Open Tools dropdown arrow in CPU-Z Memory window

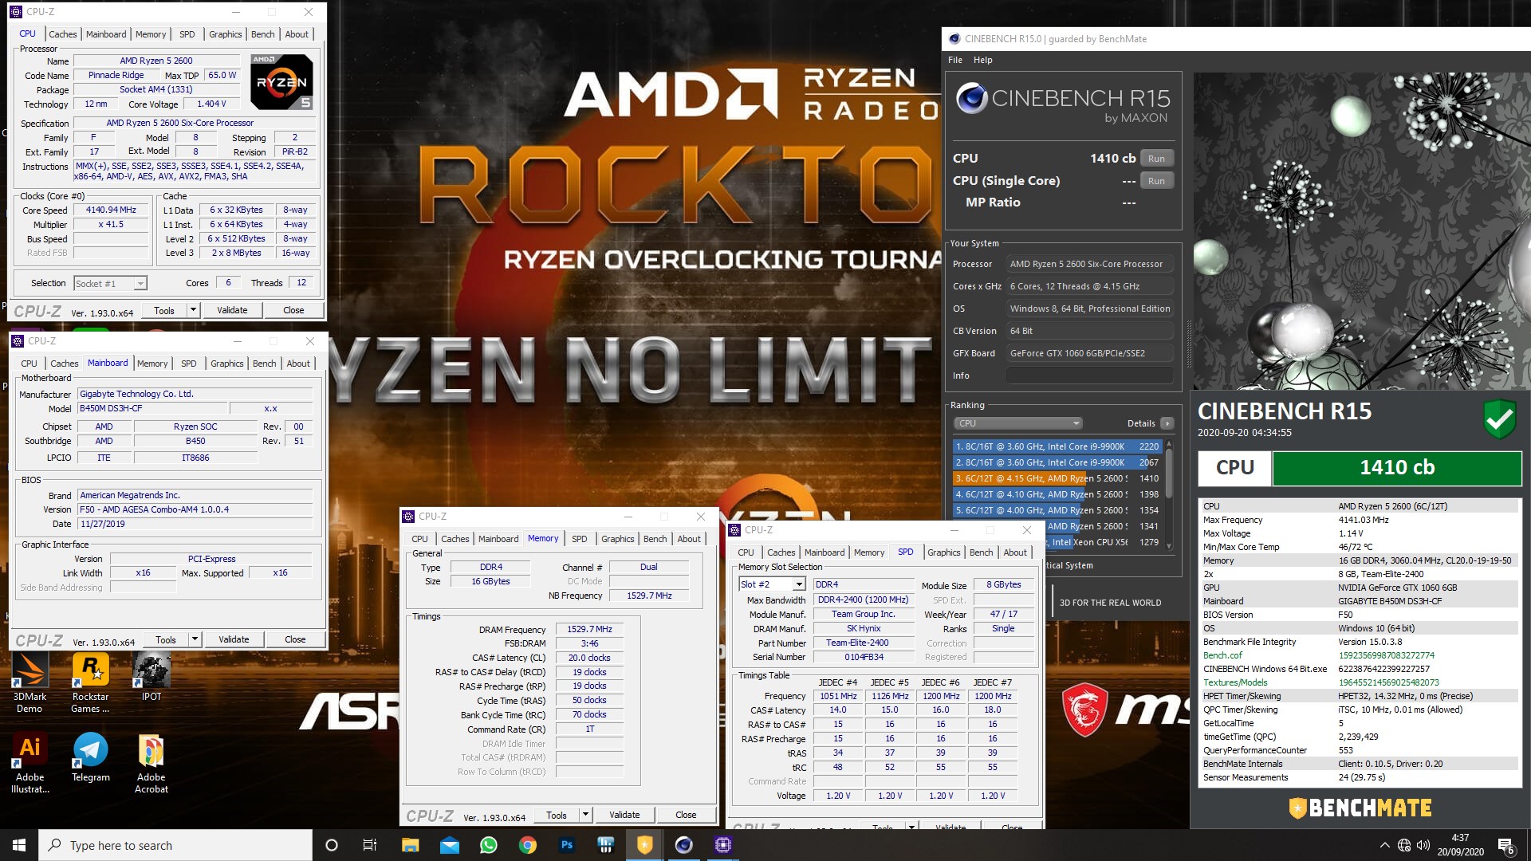pos(585,815)
